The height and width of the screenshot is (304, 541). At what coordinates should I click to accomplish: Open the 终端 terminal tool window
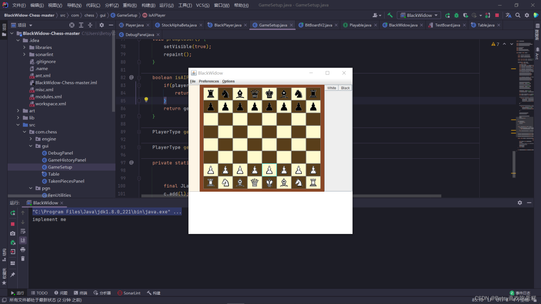coord(80,293)
